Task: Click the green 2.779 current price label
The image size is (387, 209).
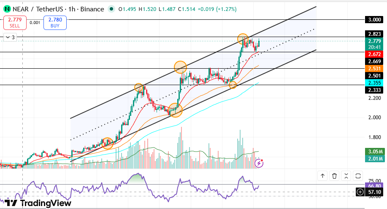Action: coord(374,41)
